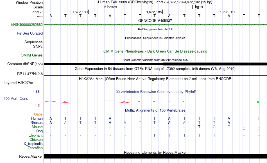Screen dimensions: 267x163
Task: Click the ENSG00000282882 gene label
Action: coord(27,24)
